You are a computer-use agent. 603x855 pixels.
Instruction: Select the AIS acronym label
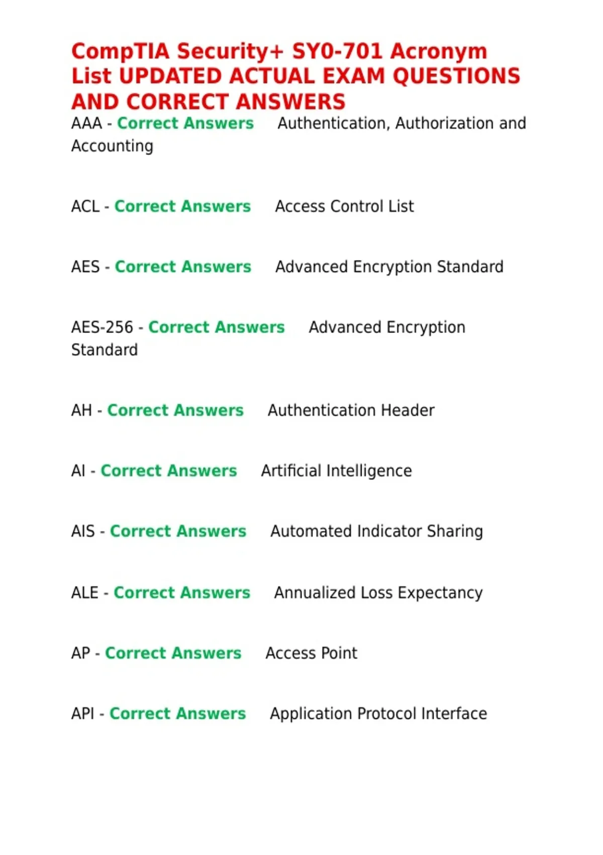click(x=83, y=531)
